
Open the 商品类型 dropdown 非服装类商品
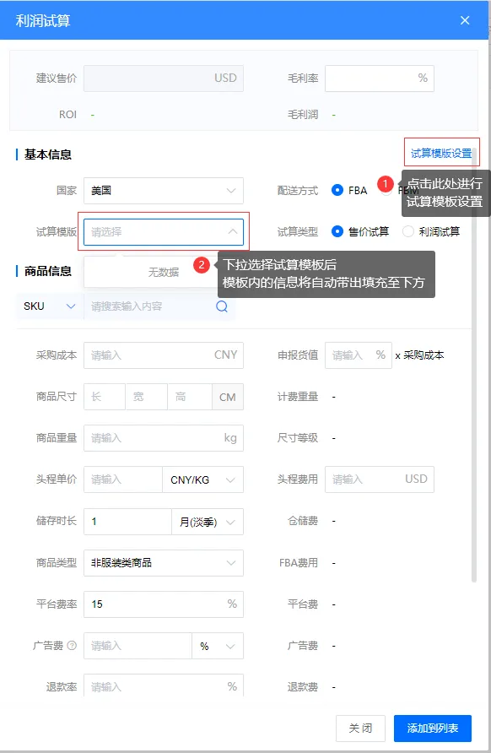tap(164, 563)
